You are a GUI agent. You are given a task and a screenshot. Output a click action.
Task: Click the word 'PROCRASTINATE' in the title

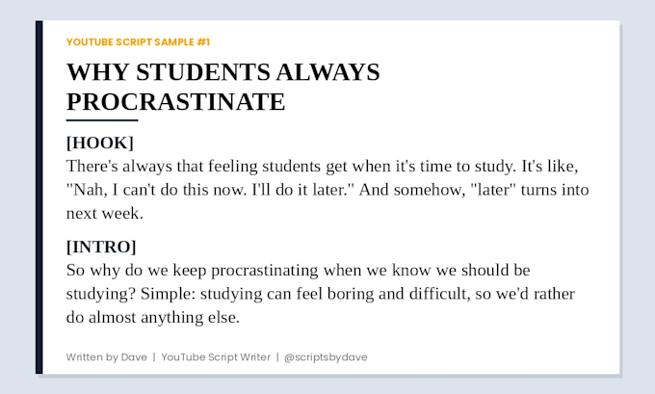176,102
